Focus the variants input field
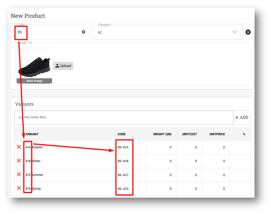The image size is (271, 214). coord(124,117)
